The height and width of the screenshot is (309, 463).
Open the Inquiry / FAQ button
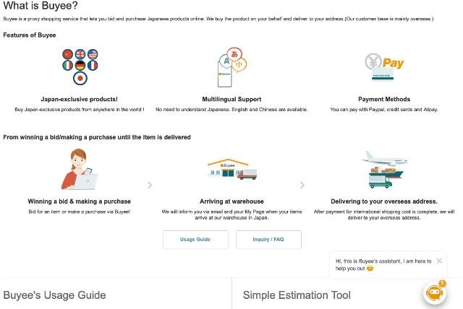pos(268,240)
